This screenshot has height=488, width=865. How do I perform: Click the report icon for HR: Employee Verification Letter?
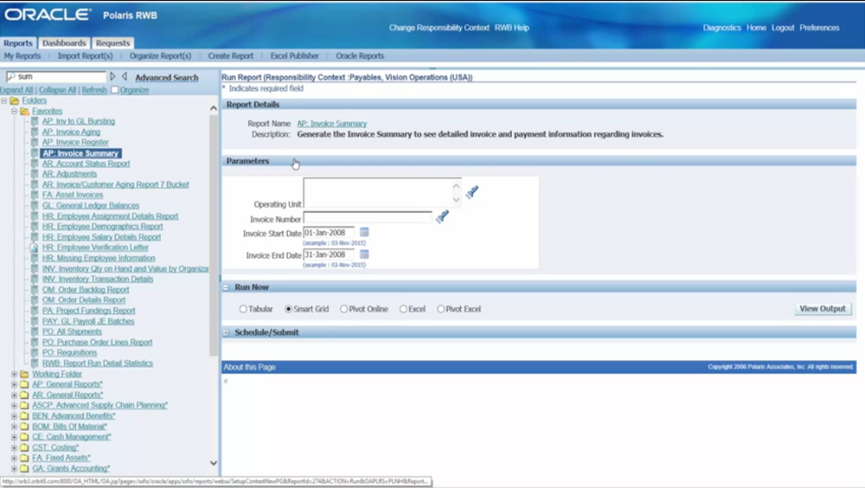(x=35, y=247)
